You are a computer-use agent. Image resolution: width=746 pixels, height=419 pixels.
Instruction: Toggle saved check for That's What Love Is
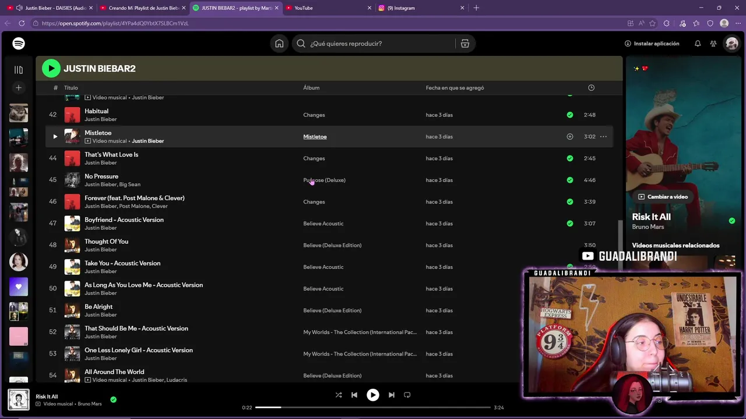570,158
